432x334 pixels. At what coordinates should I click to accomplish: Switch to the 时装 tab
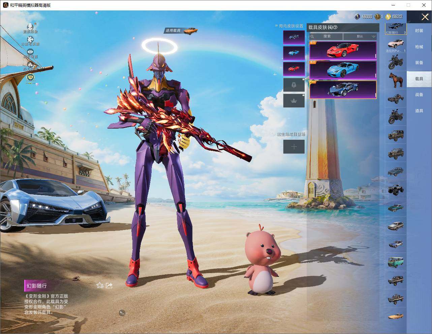[x=419, y=31]
